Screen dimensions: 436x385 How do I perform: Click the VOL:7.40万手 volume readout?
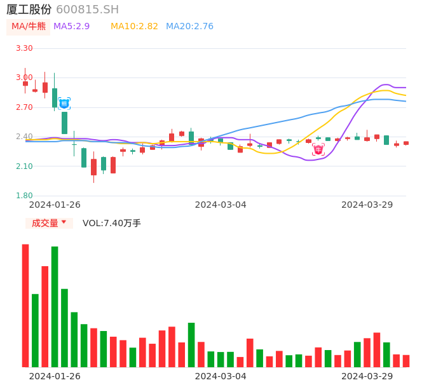[112, 223]
